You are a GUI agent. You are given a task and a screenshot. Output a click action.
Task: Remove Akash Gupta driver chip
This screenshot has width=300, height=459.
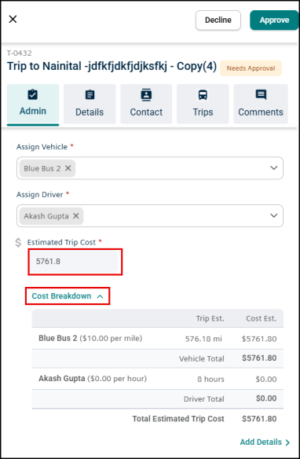75,215
